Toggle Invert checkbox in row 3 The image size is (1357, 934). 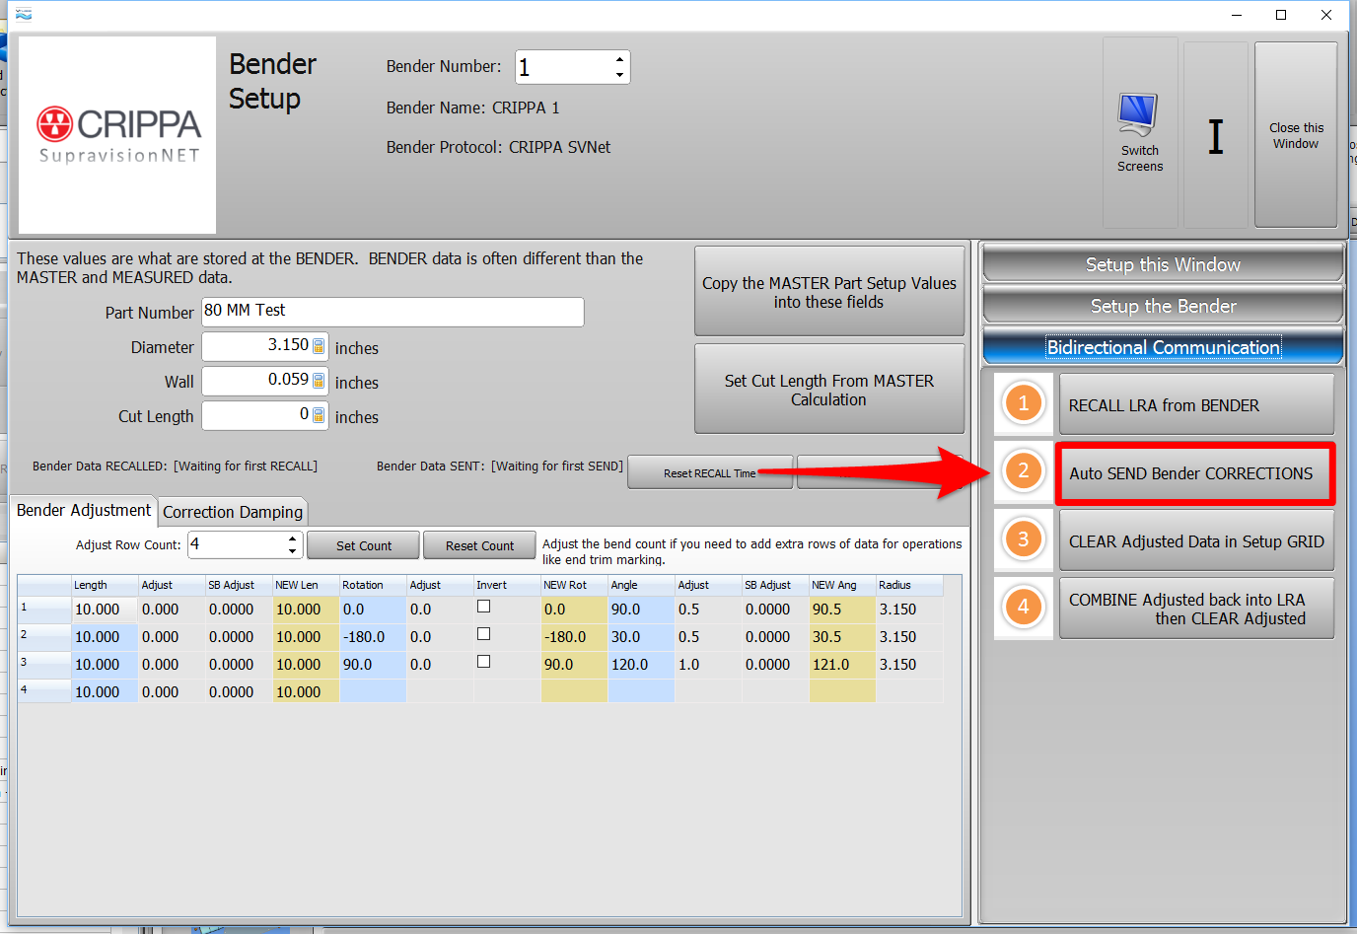click(483, 662)
